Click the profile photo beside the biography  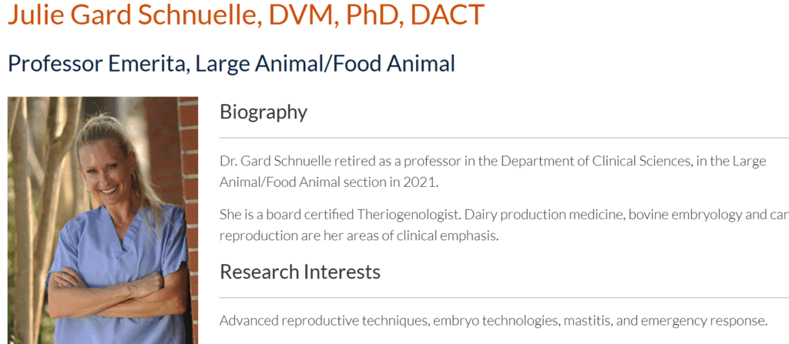tap(103, 220)
